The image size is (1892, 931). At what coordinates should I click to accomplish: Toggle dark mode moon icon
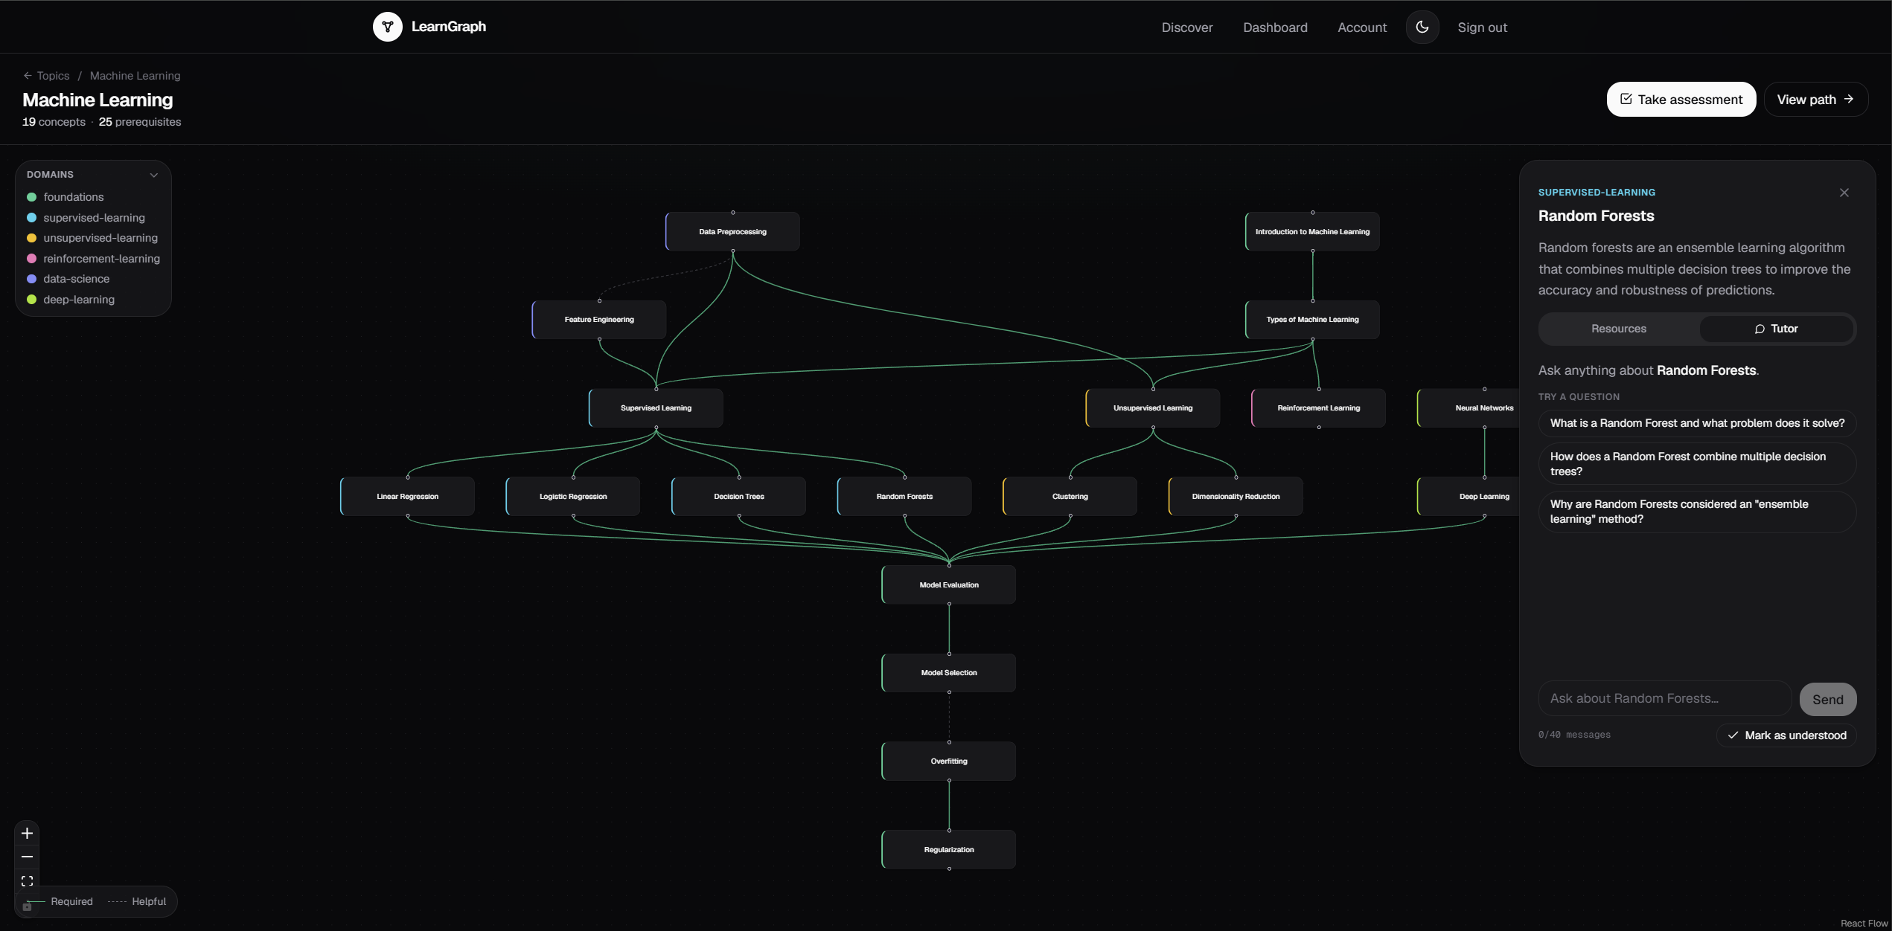click(1422, 27)
